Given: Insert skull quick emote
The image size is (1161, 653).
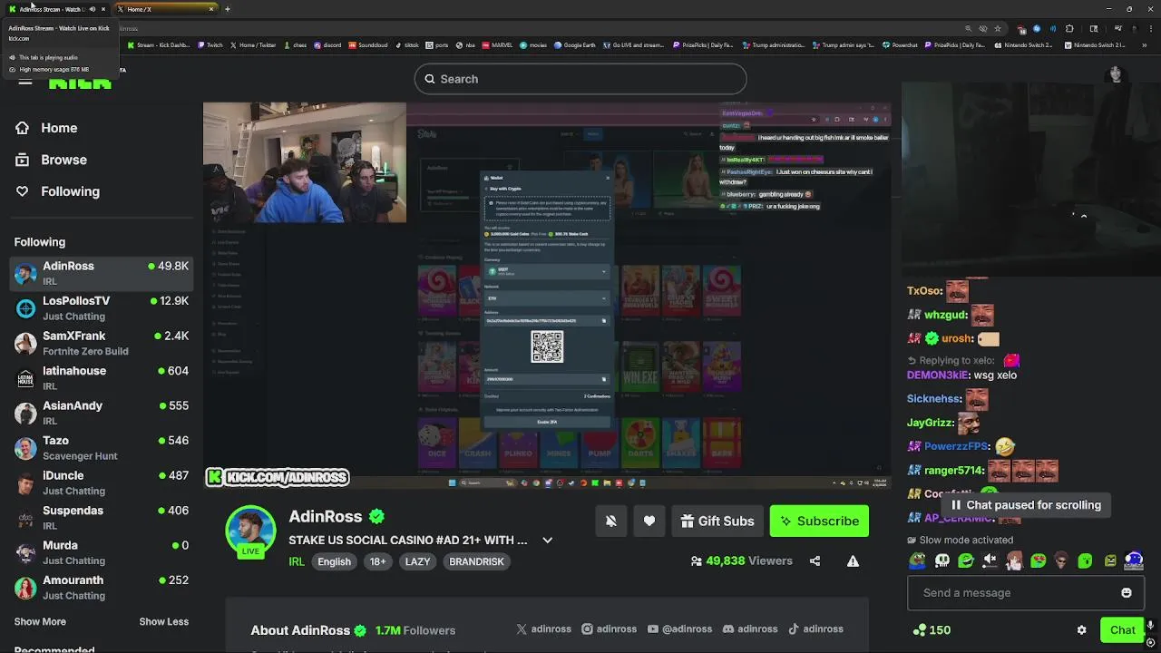Looking at the screenshot, I should click(942, 560).
